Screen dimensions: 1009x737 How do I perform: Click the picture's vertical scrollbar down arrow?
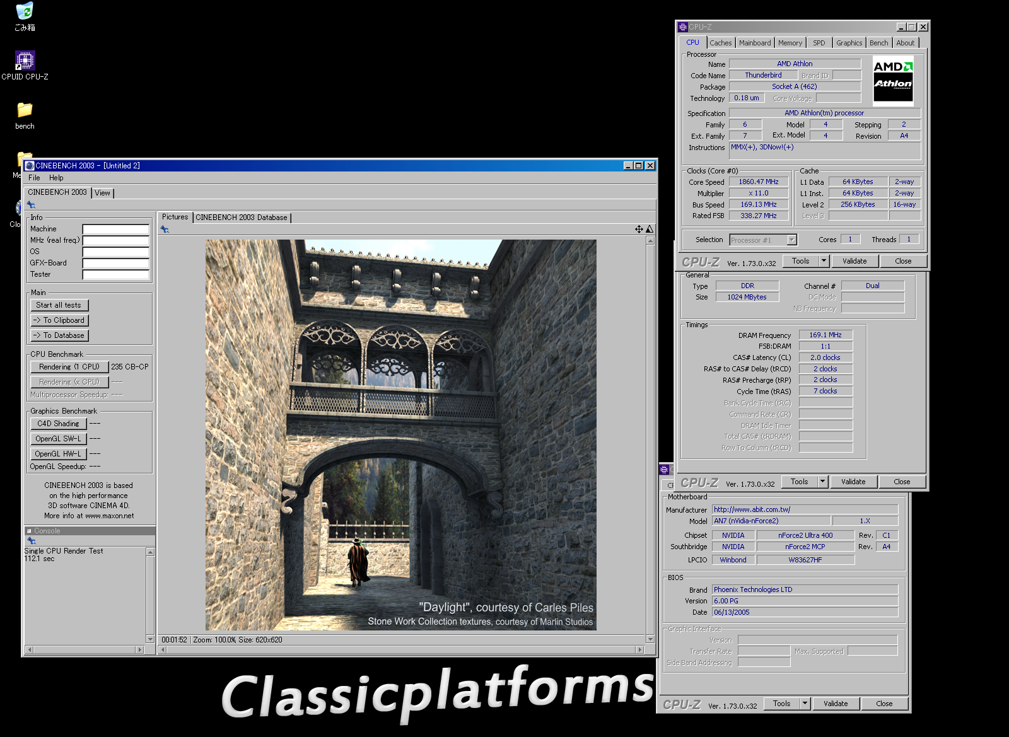coord(650,639)
